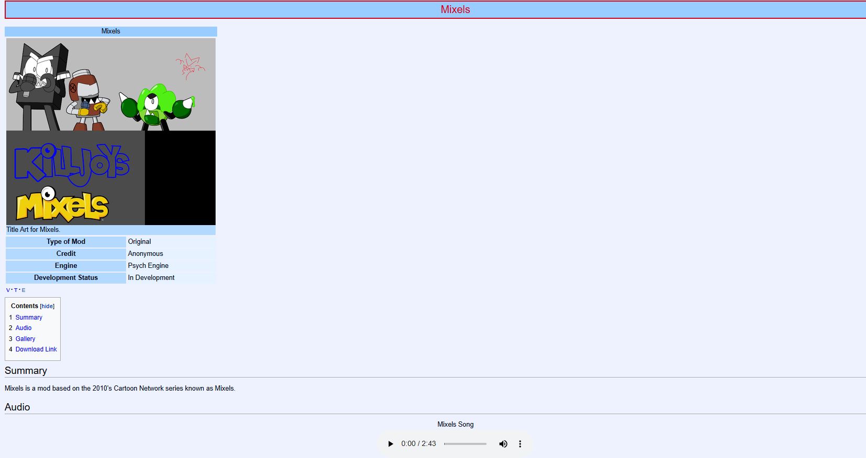Click the Mixels page title header
The image size is (866, 458).
pyautogui.click(x=455, y=9)
